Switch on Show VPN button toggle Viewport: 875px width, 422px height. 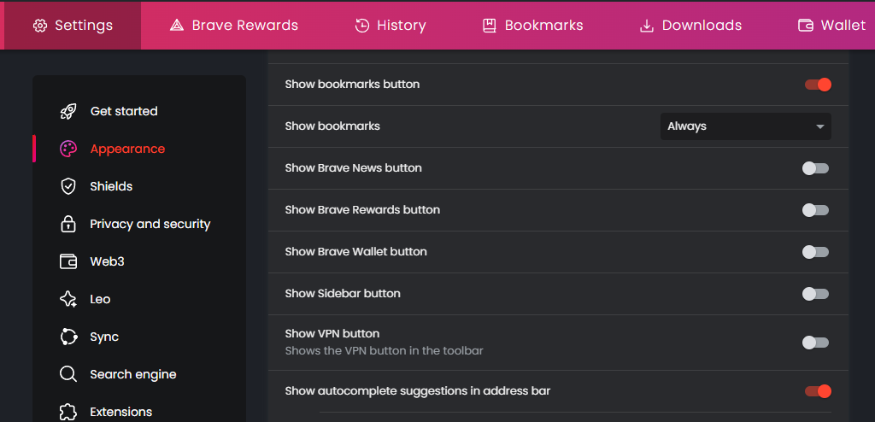pos(815,343)
